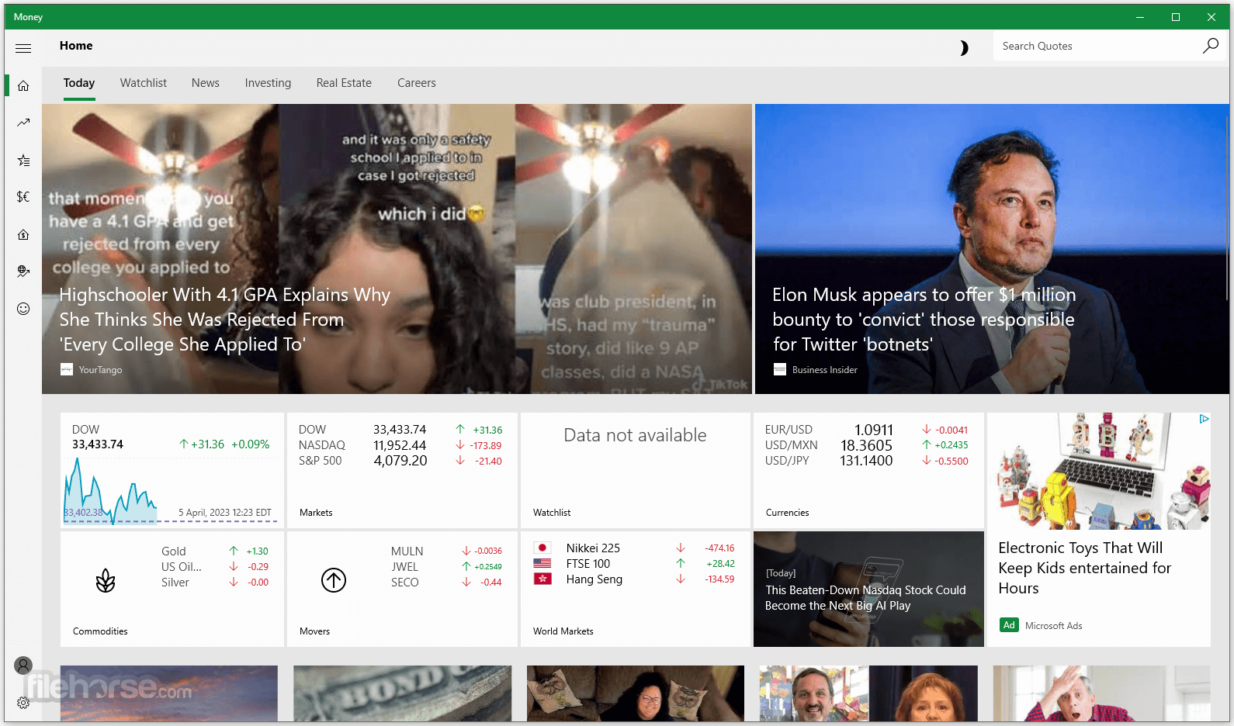Image resolution: width=1234 pixels, height=726 pixels.
Task: Click the Japan flag for Nikkei 225
Action: pos(542,548)
